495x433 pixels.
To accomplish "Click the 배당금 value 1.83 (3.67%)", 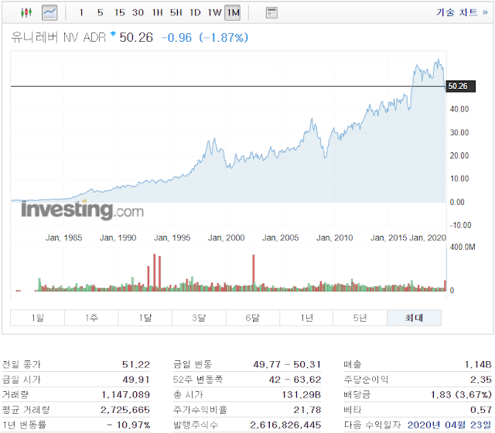I will tap(461, 394).
